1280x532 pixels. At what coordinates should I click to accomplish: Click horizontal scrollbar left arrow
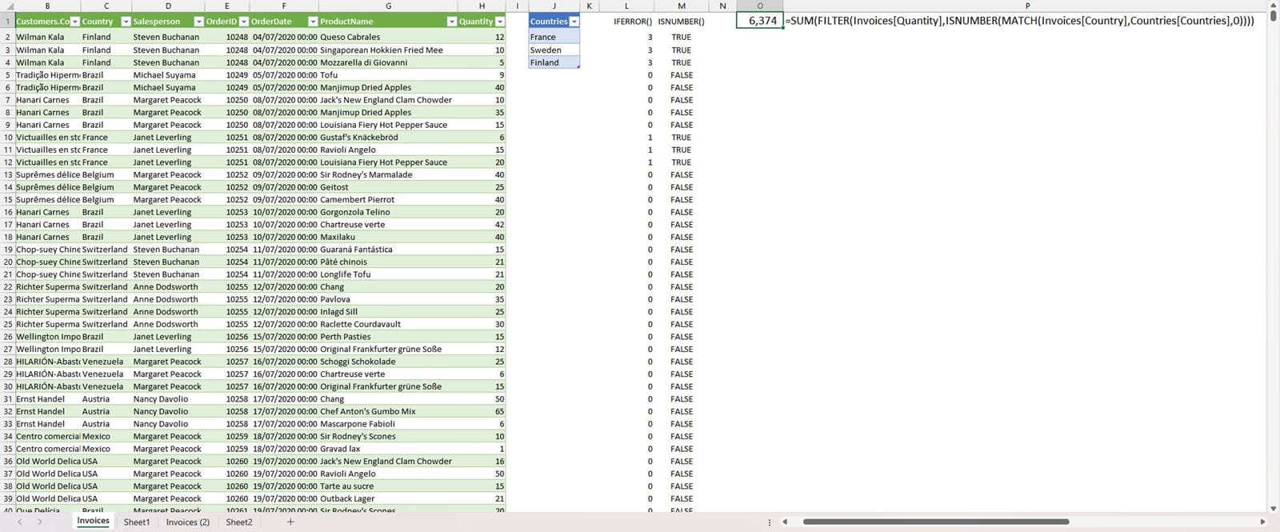[x=785, y=522]
